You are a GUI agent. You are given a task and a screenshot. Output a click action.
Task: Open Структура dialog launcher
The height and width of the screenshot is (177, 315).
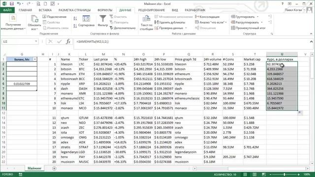coord(272,34)
